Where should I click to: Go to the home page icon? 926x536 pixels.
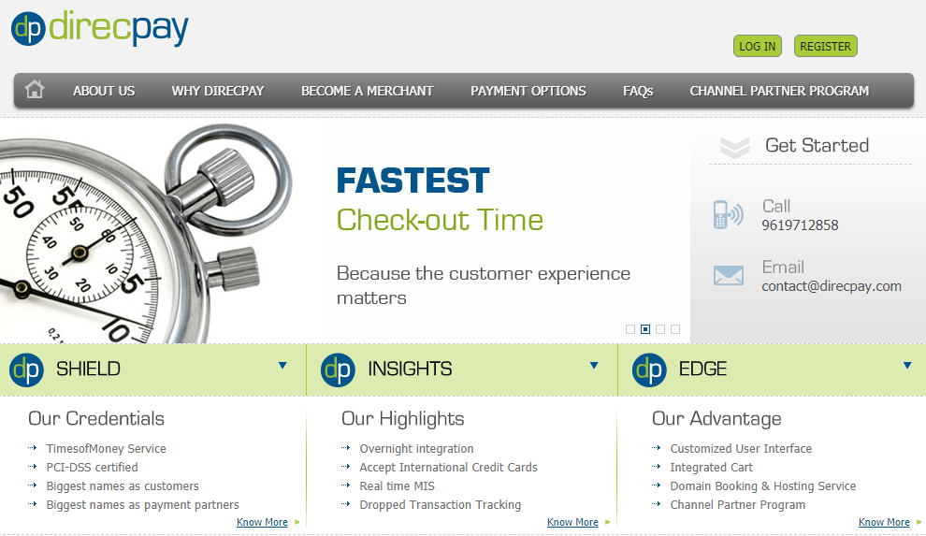pos(35,90)
